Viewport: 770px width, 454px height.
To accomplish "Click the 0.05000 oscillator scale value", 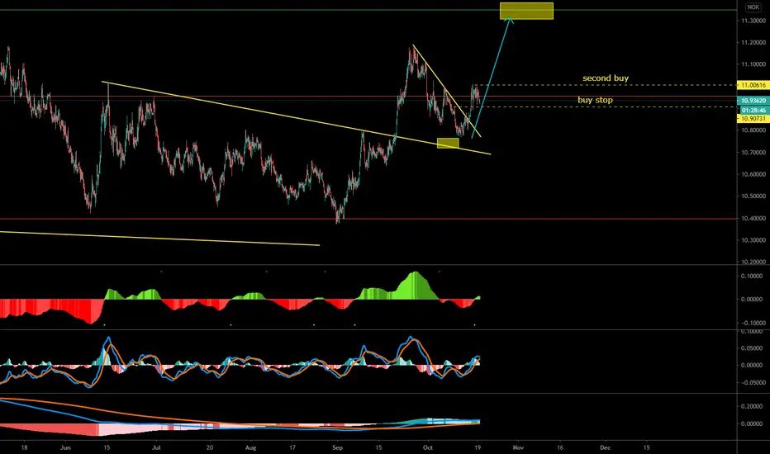I will pyautogui.click(x=753, y=348).
